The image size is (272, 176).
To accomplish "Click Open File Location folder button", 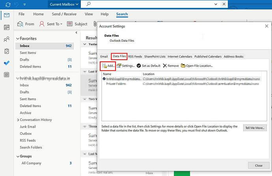I will click(197, 66).
